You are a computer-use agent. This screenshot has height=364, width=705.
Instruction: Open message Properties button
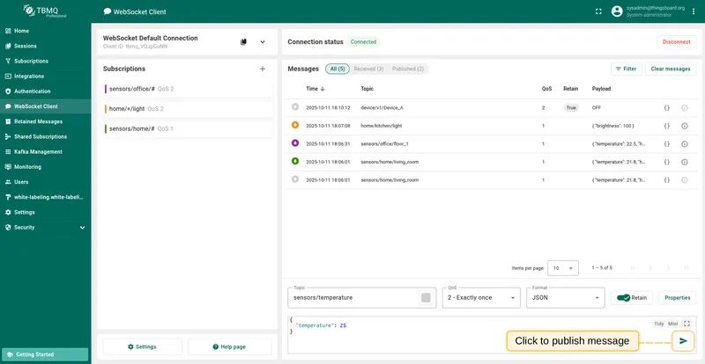tap(677, 297)
